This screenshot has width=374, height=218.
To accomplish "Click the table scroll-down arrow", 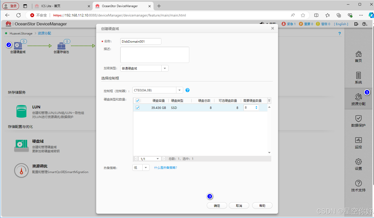I will pyautogui.click(x=269, y=153).
